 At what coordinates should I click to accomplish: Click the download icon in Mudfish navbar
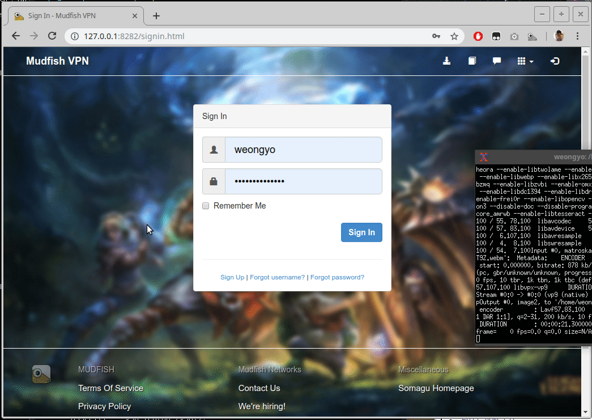pos(446,61)
